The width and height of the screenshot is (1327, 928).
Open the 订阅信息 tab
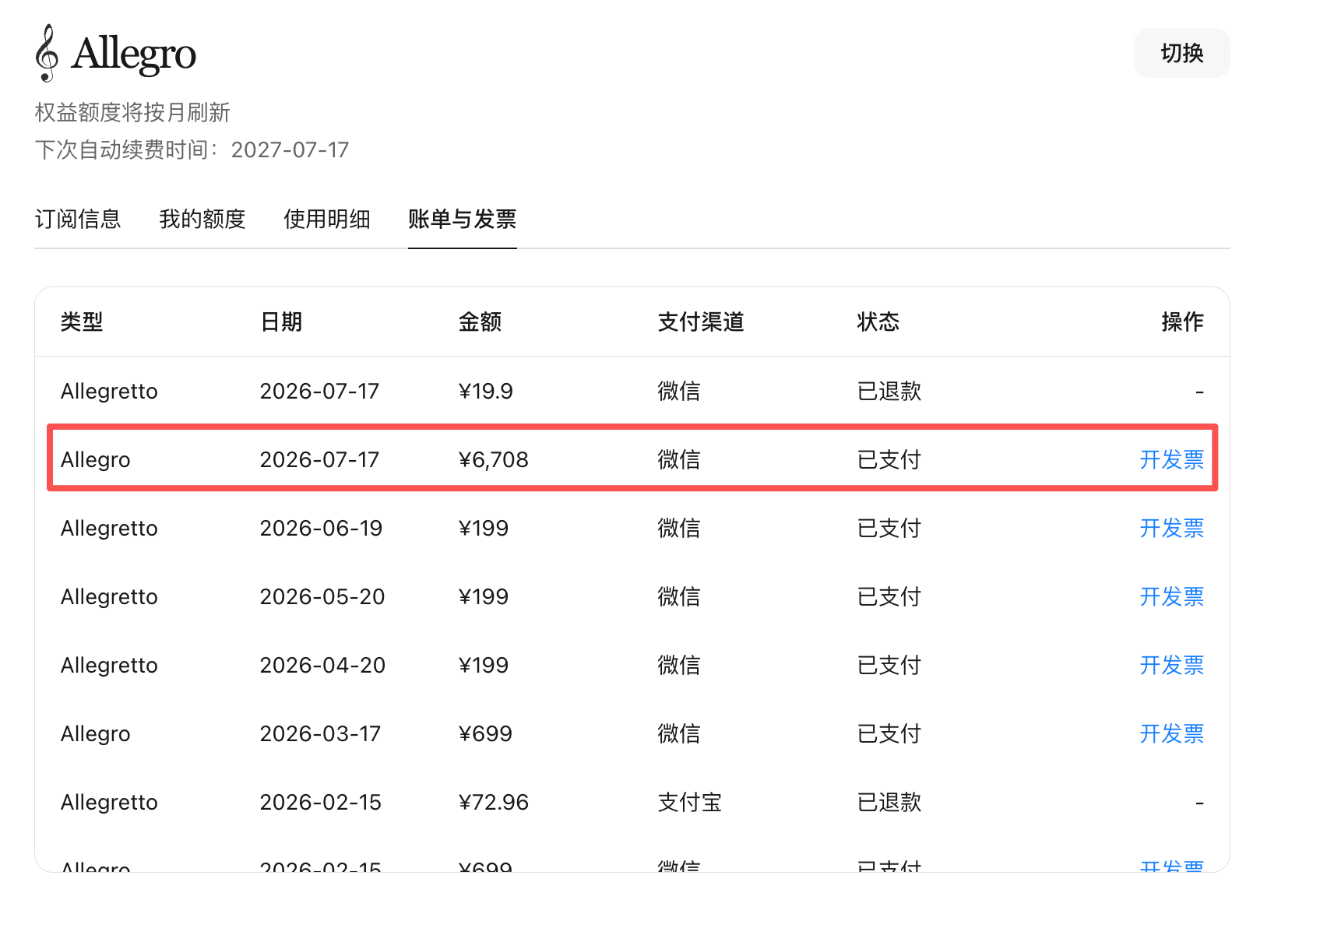[78, 220]
